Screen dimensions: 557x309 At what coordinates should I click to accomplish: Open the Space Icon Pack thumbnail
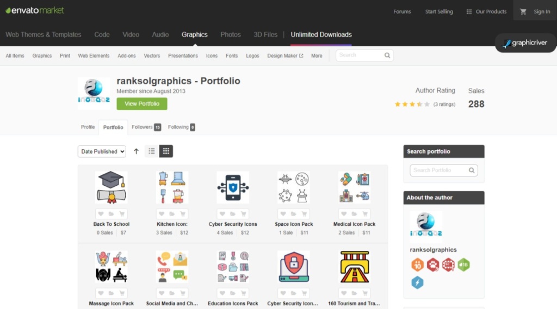294,187
